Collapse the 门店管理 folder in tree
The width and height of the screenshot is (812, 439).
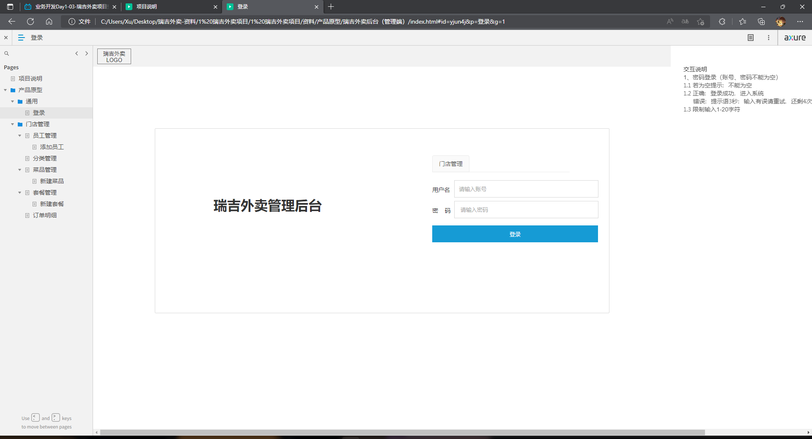[13, 124]
